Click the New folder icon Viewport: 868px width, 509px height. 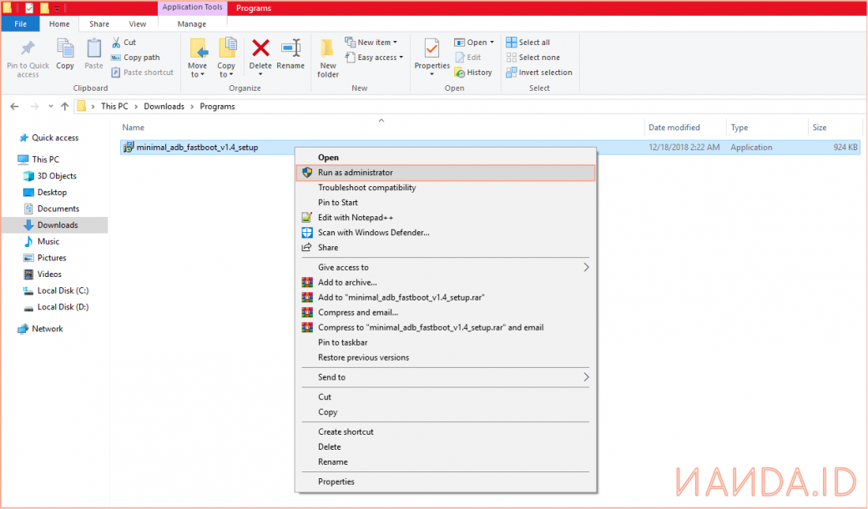328,49
